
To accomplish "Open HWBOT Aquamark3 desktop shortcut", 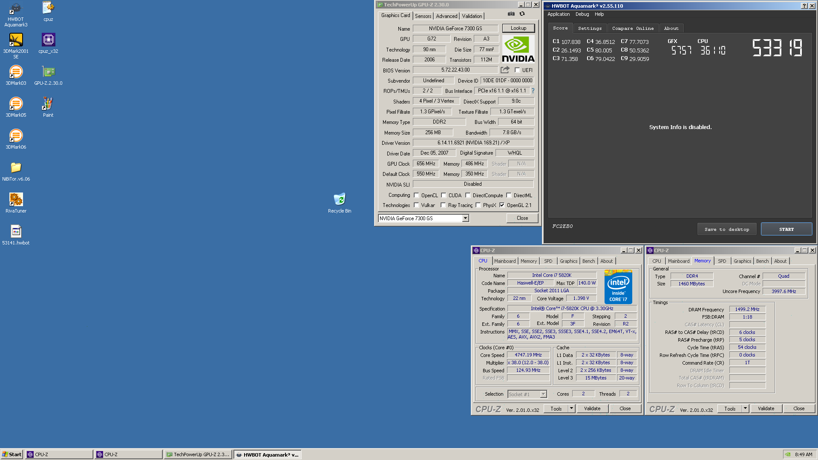I will pos(16,14).
